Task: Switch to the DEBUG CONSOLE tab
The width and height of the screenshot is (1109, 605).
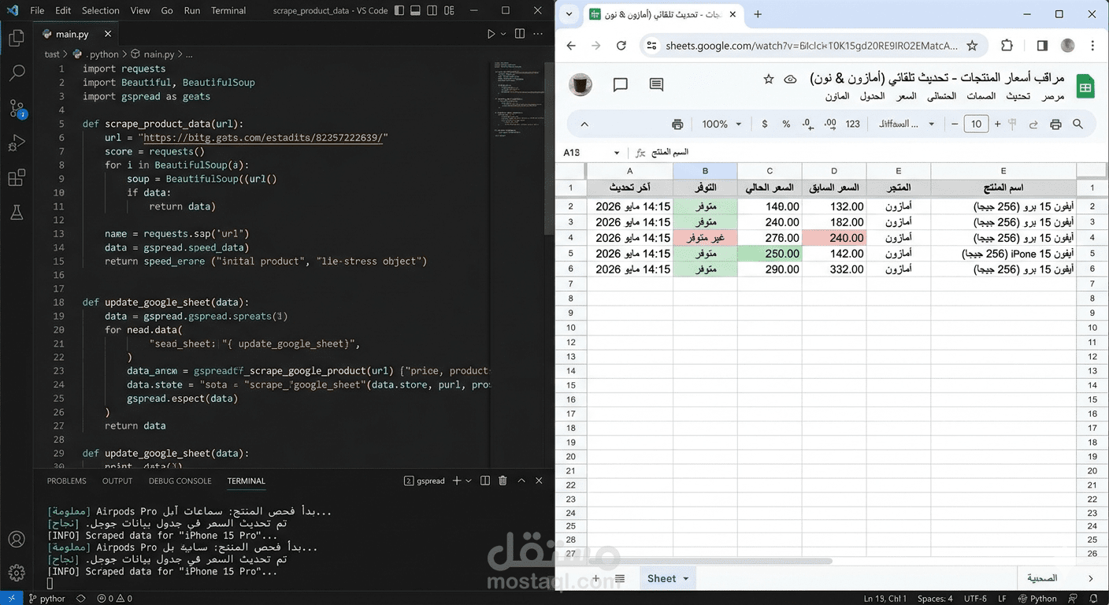Action: click(x=180, y=481)
